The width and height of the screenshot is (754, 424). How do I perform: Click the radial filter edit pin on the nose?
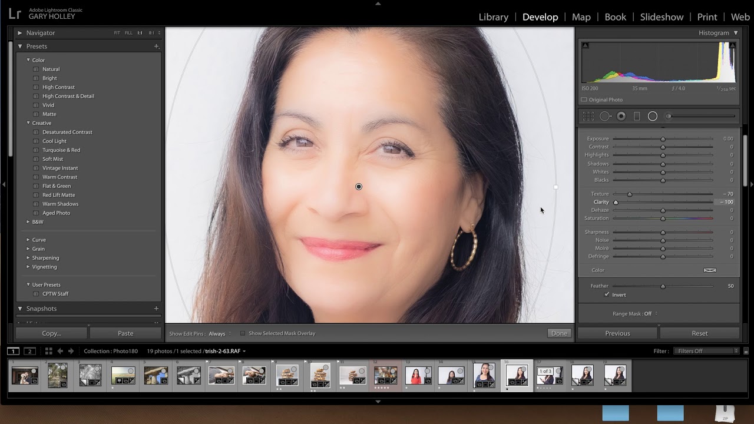(359, 187)
